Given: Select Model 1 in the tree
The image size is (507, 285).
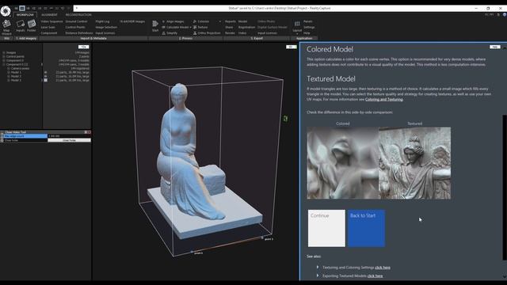Looking at the screenshot, I should click(x=16, y=72).
